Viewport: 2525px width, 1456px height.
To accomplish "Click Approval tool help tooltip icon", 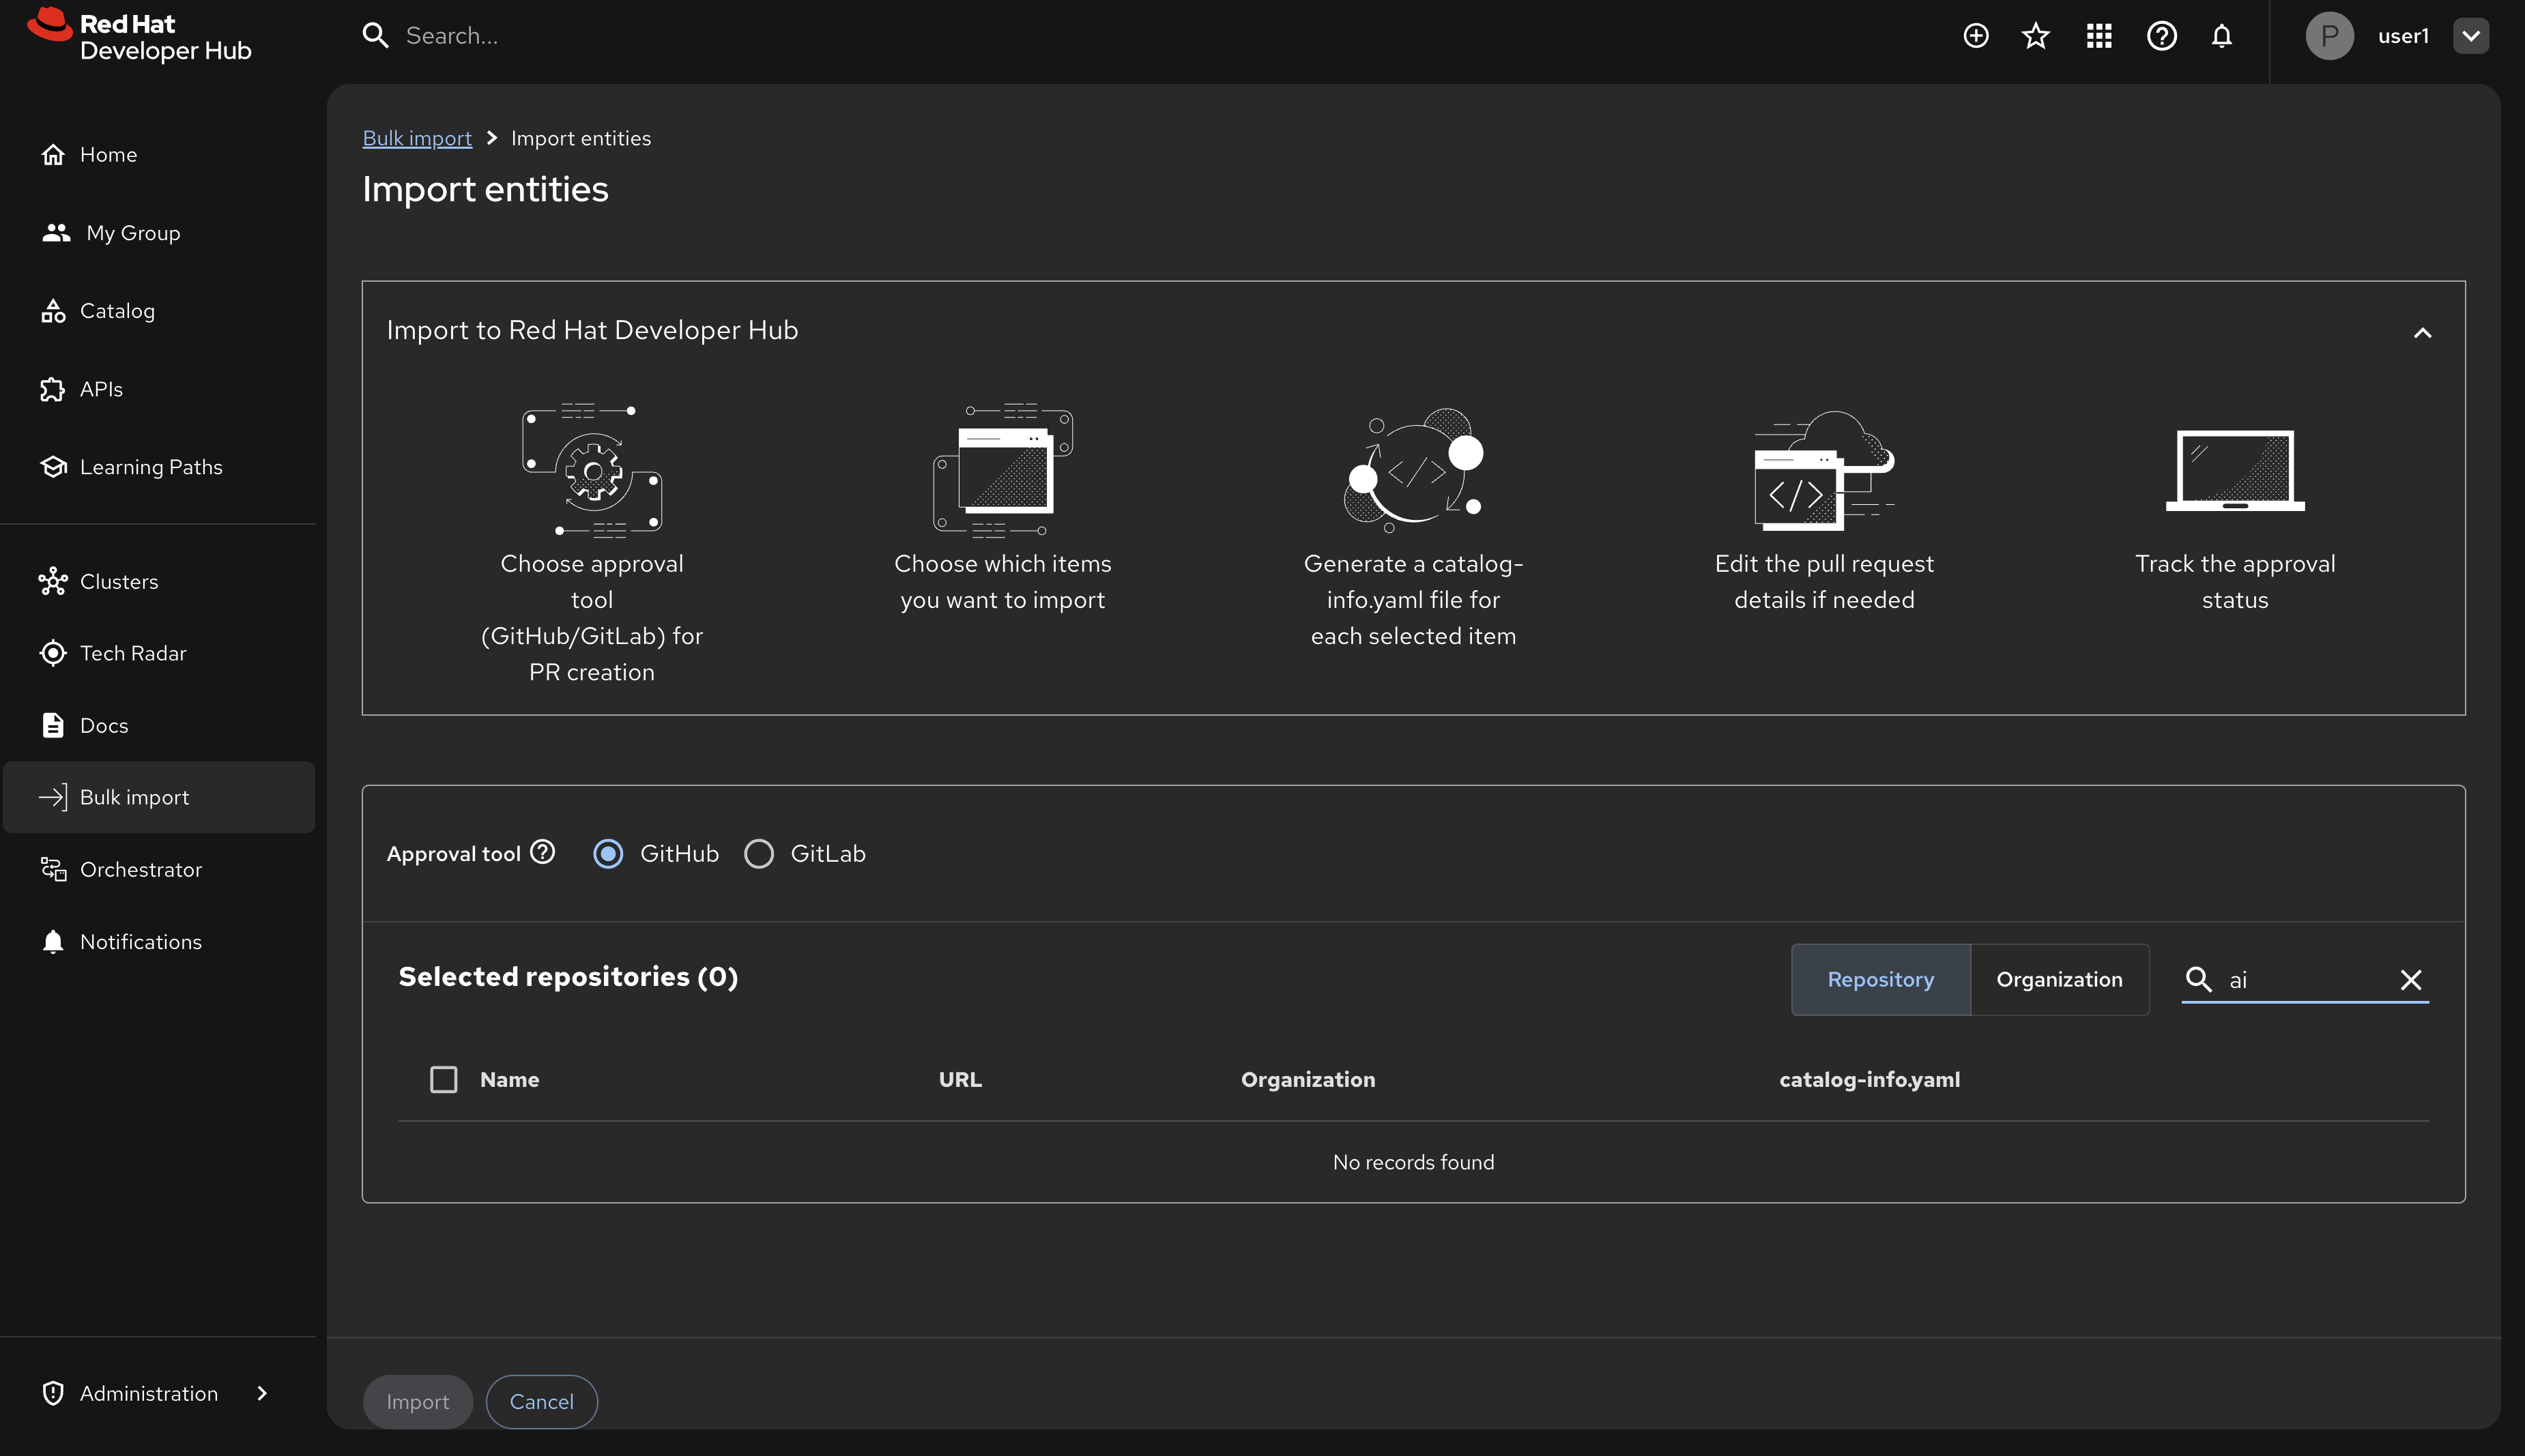I will coord(542,852).
